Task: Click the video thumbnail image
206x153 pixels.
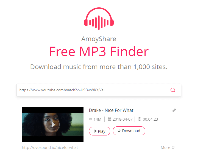Action: 53,124
